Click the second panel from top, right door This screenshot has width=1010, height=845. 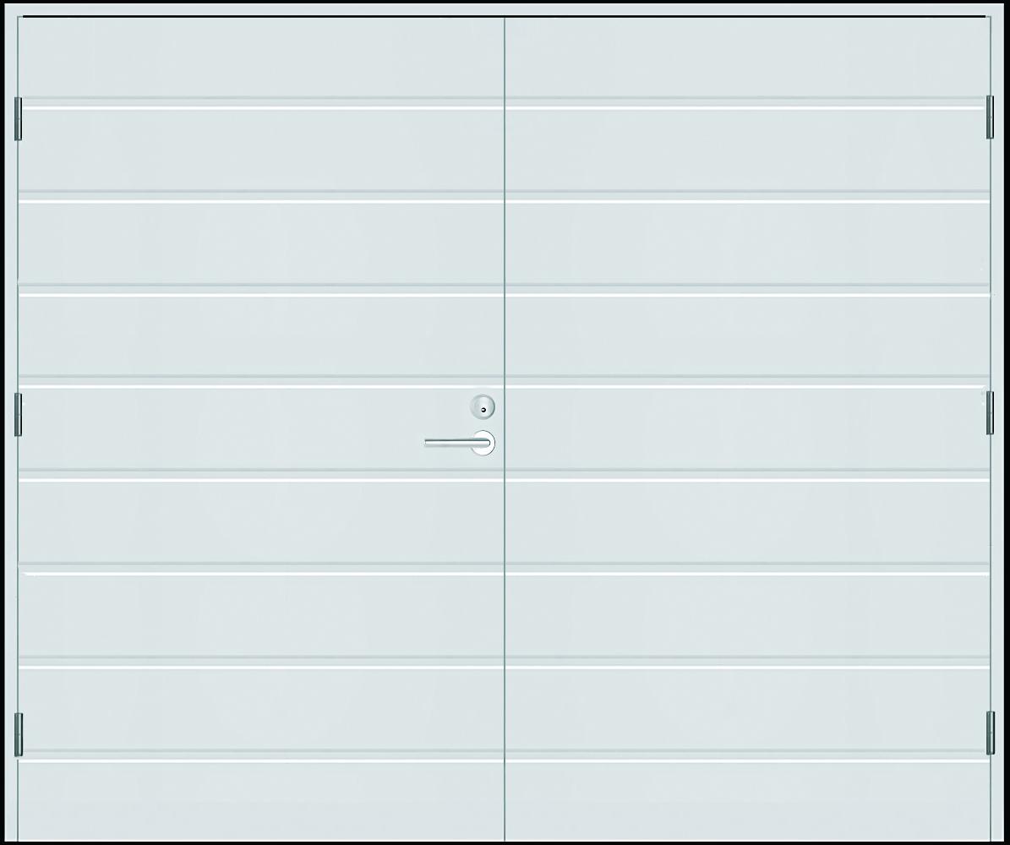click(x=747, y=150)
